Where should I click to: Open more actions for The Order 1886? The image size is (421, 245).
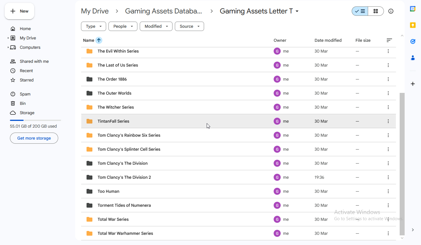click(388, 79)
